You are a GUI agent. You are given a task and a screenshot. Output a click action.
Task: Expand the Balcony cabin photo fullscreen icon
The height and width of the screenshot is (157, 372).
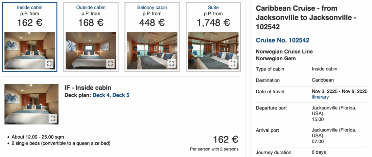[171, 63]
